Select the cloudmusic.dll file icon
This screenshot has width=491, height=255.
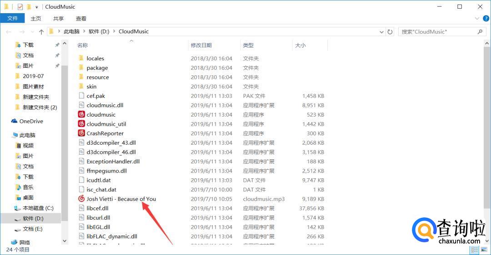point(81,105)
